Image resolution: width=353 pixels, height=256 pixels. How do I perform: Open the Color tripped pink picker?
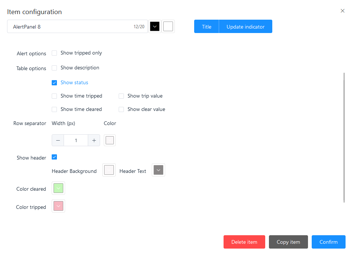pyautogui.click(x=58, y=206)
